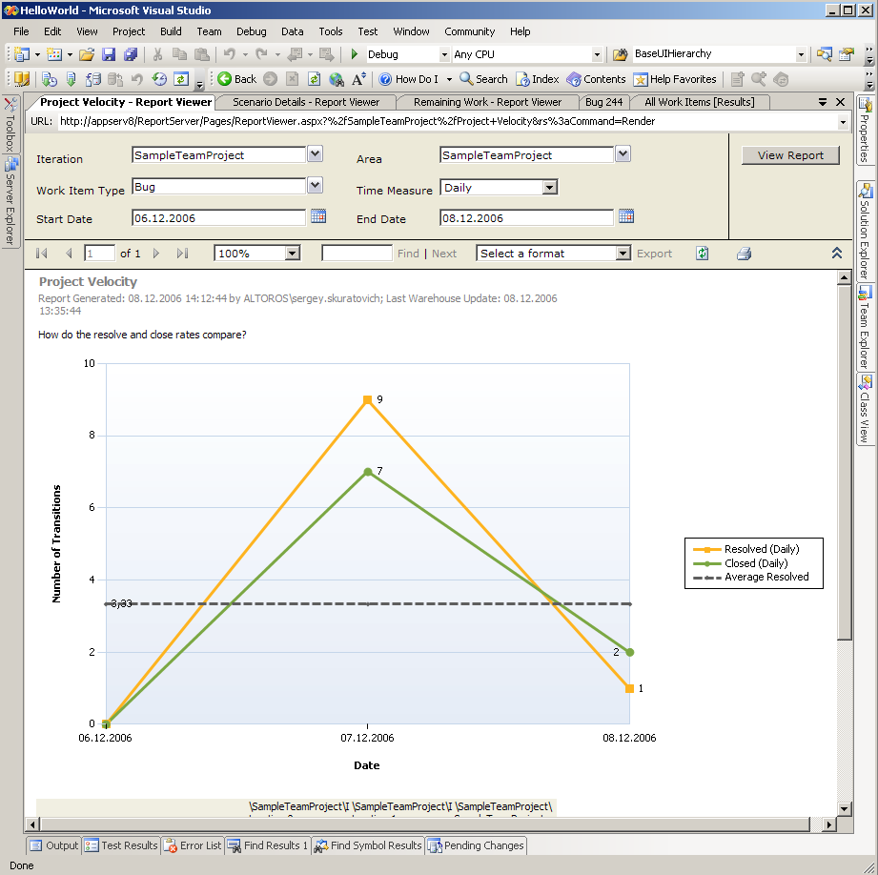Click the Contents help button

click(x=597, y=79)
